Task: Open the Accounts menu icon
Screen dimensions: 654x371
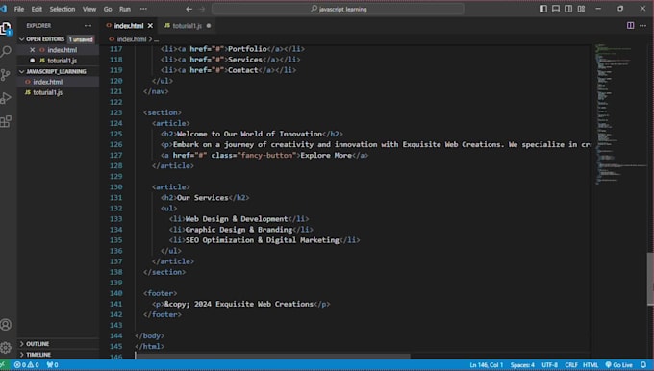Action: pyautogui.click(x=6, y=324)
